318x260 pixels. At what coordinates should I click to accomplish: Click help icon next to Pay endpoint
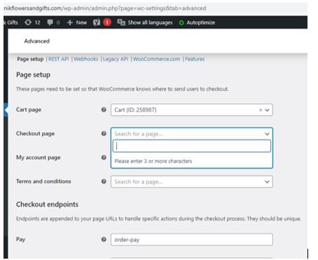click(x=104, y=239)
